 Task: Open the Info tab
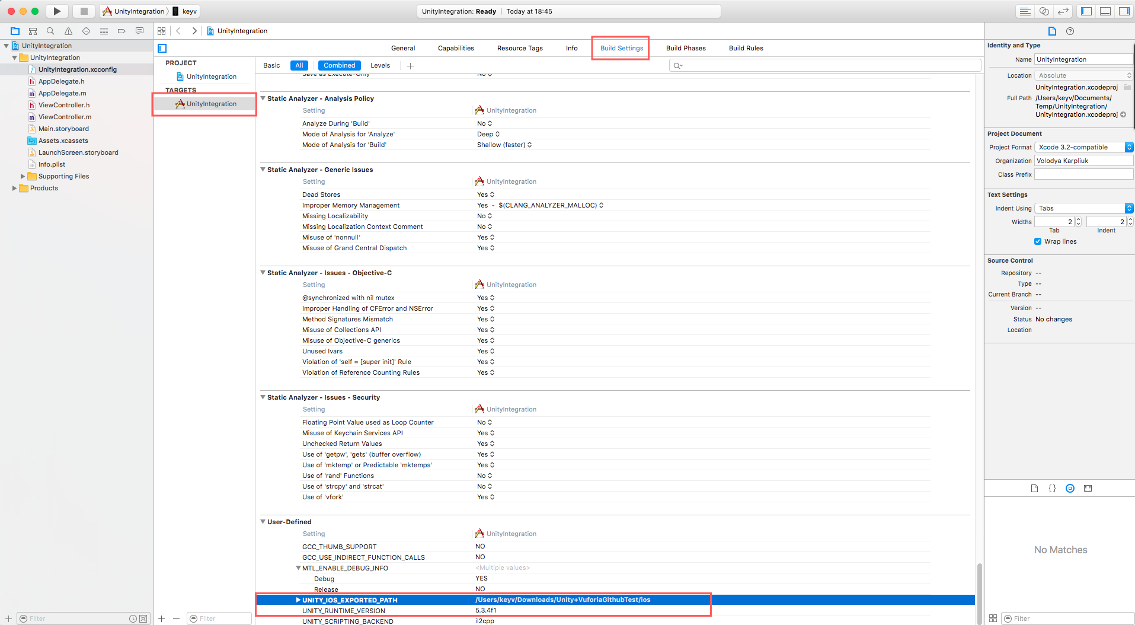(x=571, y=48)
